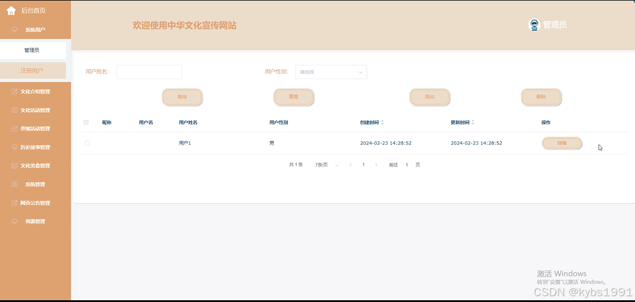Viewport: 635px width, 302px height.
Task: Click the 用户名 column header
Action: (146, 122)
